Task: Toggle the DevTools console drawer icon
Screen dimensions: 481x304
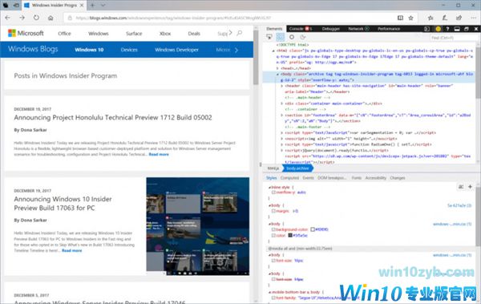Action: [x=426, y=29]
